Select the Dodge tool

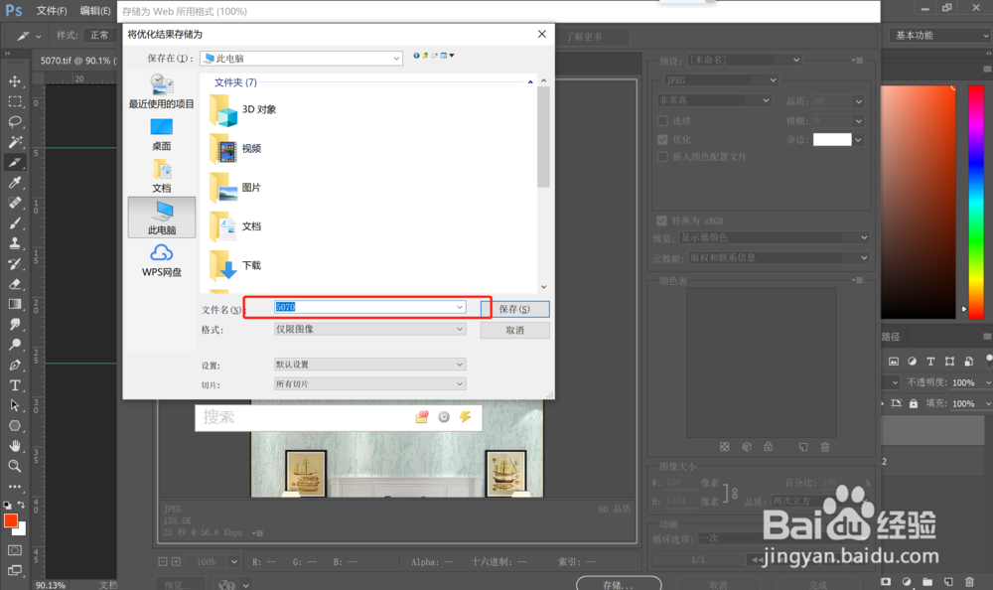(x=15, y=345)
